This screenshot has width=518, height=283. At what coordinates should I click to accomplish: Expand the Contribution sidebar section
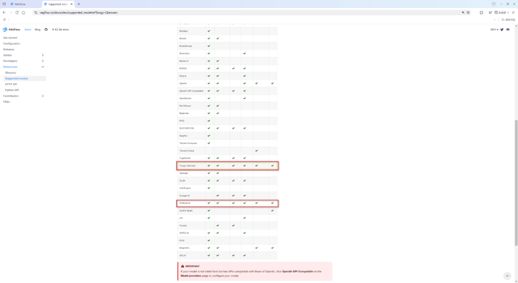[43, 96]
